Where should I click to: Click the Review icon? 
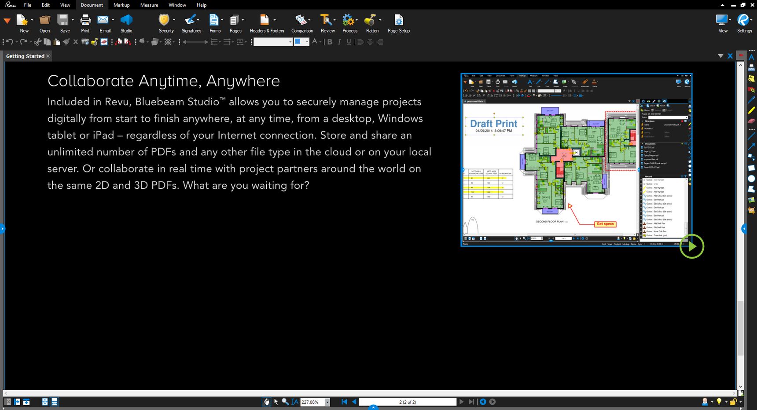(x=326, y=20)
